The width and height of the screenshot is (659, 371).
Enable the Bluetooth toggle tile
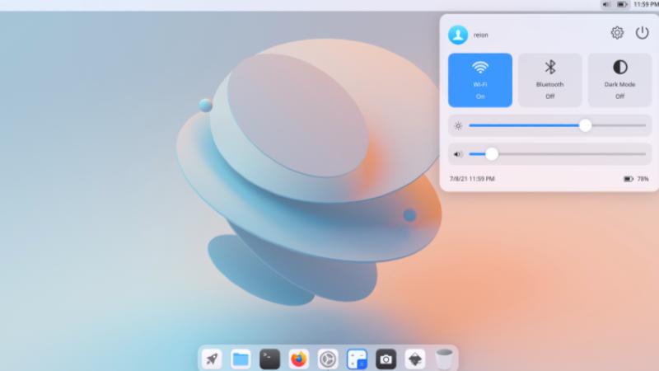coord(549,80)
